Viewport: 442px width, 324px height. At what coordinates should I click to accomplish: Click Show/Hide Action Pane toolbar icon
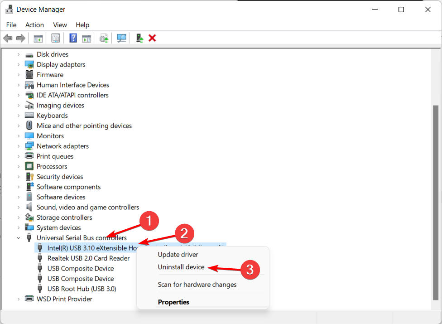[x=86, y=39]
